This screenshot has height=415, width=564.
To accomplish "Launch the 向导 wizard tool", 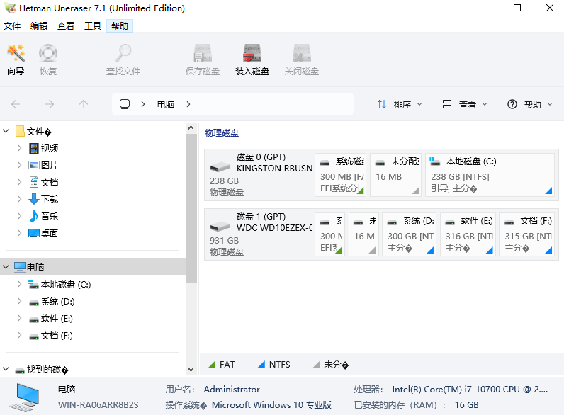I will coord(16,59).
